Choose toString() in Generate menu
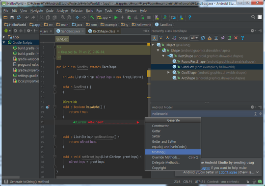 coord(173,152)
